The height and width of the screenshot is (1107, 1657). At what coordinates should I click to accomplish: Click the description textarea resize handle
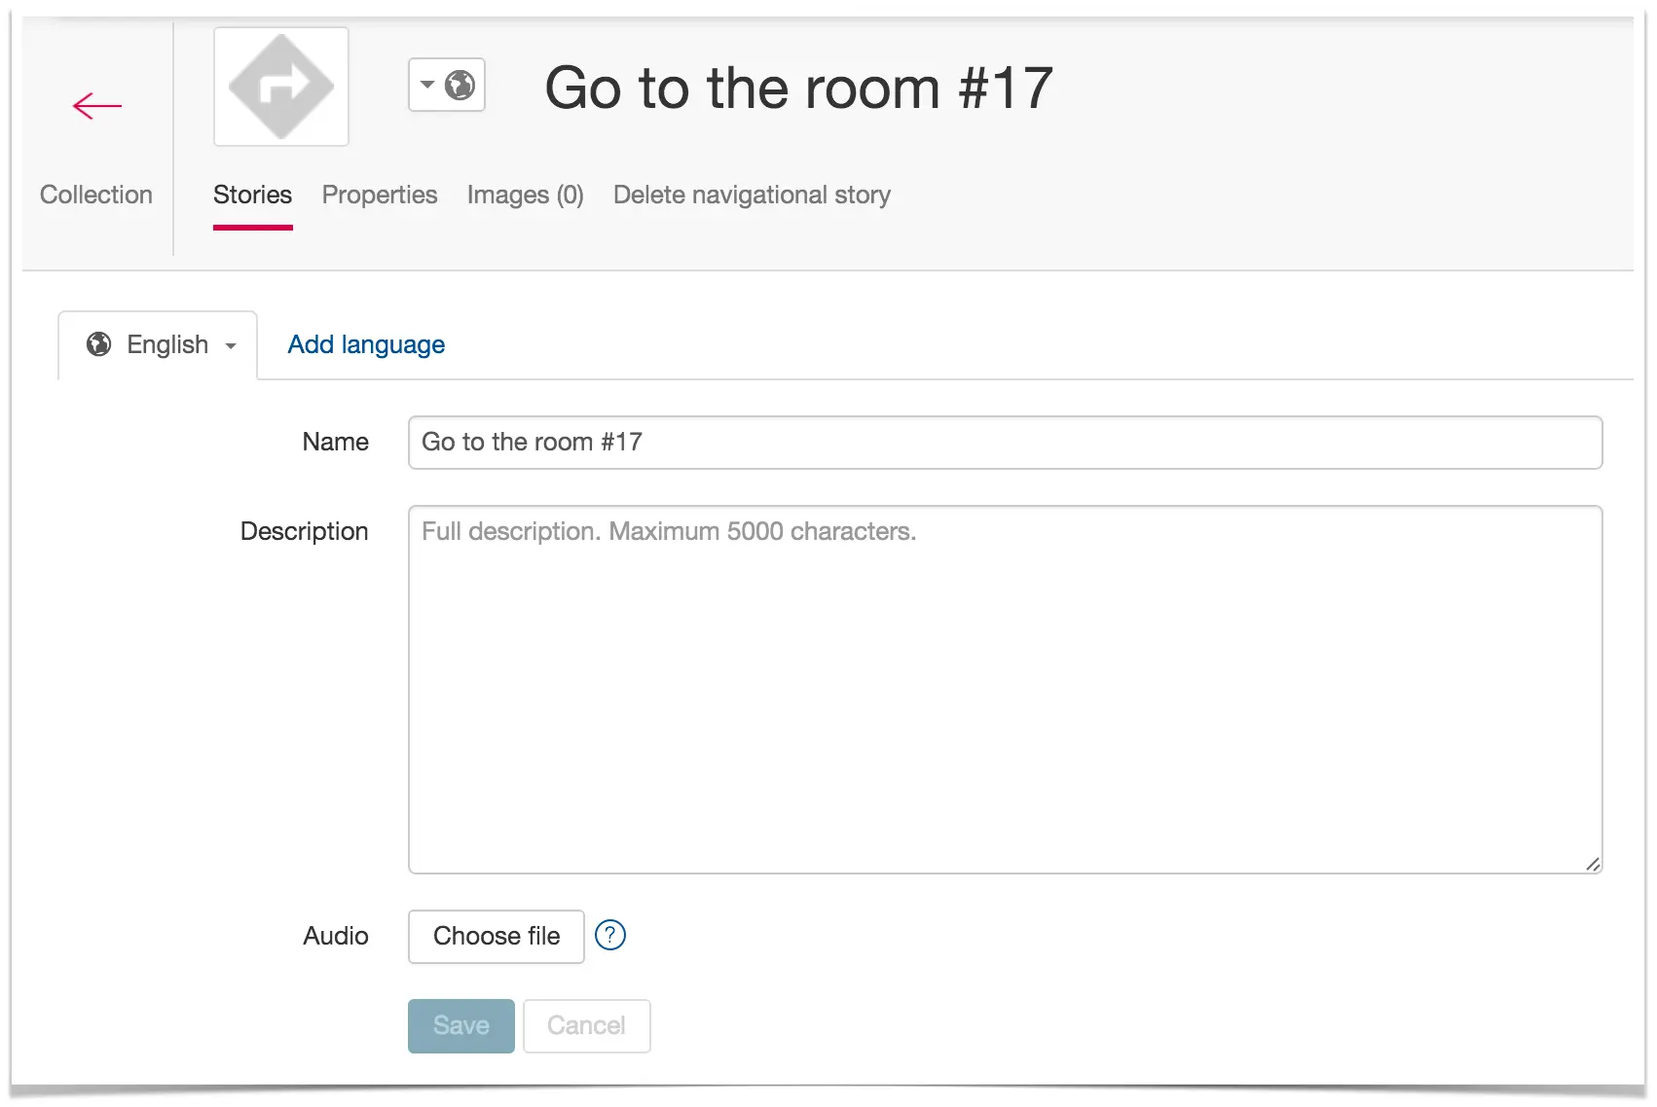[1593, 864]
